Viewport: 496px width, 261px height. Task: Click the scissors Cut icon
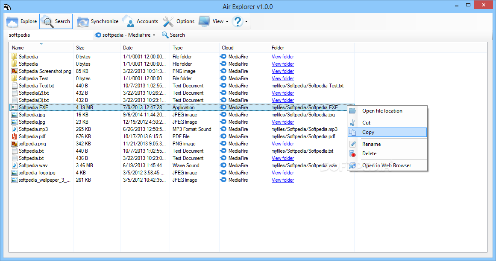pyautogui.click(x=352, y=123)
